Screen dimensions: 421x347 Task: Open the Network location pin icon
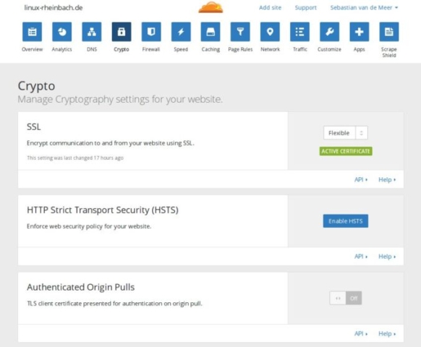click(x=270, y=32)
